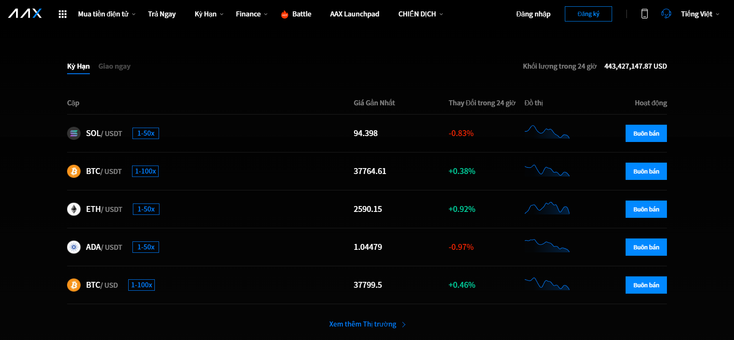Click the +0.46% change value
The width and height of the screenshot is (734, 340).
pos(462,285)
